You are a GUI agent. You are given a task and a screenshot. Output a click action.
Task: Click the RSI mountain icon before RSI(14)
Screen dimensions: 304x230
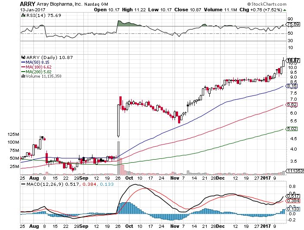[x=23, y=15]
